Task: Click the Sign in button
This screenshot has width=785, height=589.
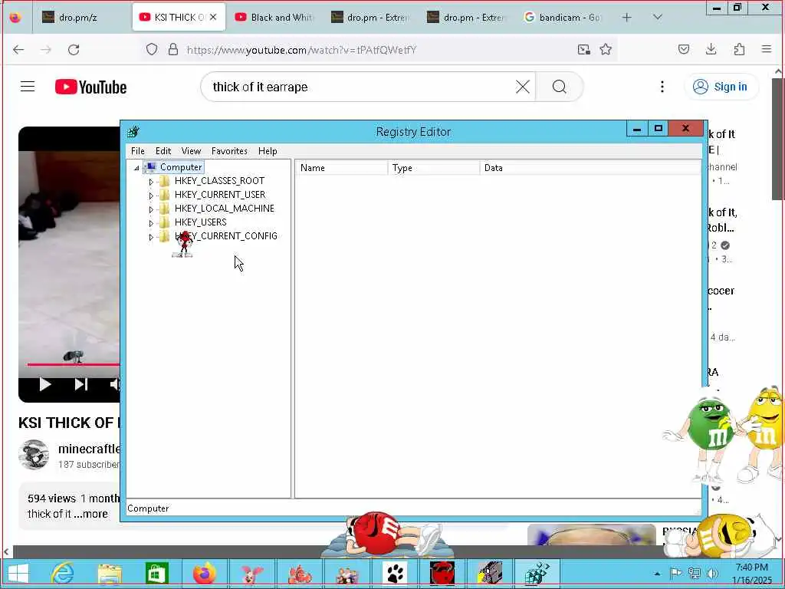Action: click(721, 87)
